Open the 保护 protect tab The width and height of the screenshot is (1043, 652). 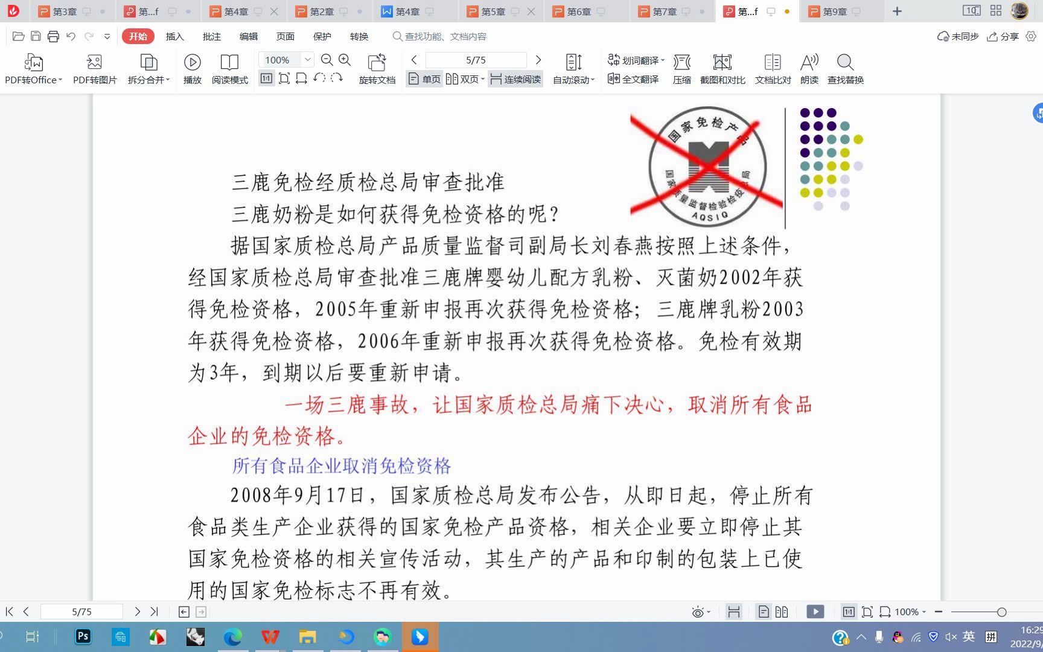click(x=322, y=36)
